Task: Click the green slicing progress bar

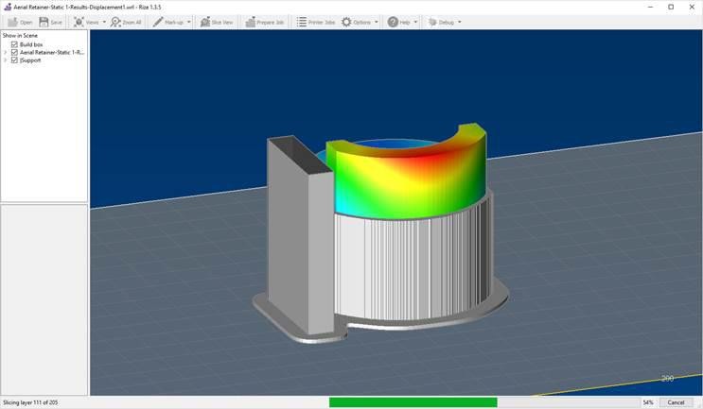Action: click(413, 402)
